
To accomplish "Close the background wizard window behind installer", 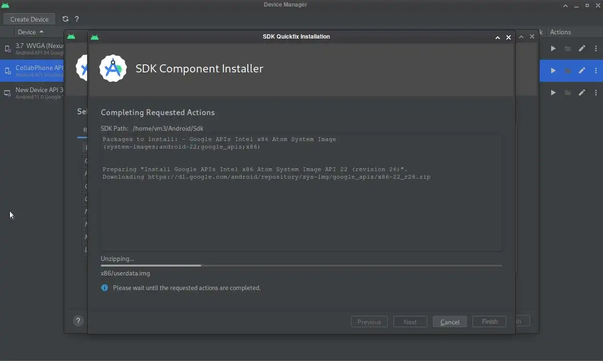I will (x=532, y=37).
